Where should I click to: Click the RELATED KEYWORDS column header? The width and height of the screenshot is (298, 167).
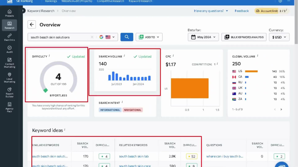(133, 145)
